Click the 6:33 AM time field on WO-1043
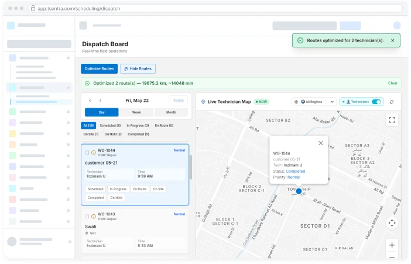This screenshot has width=411, height=264. 160,244
